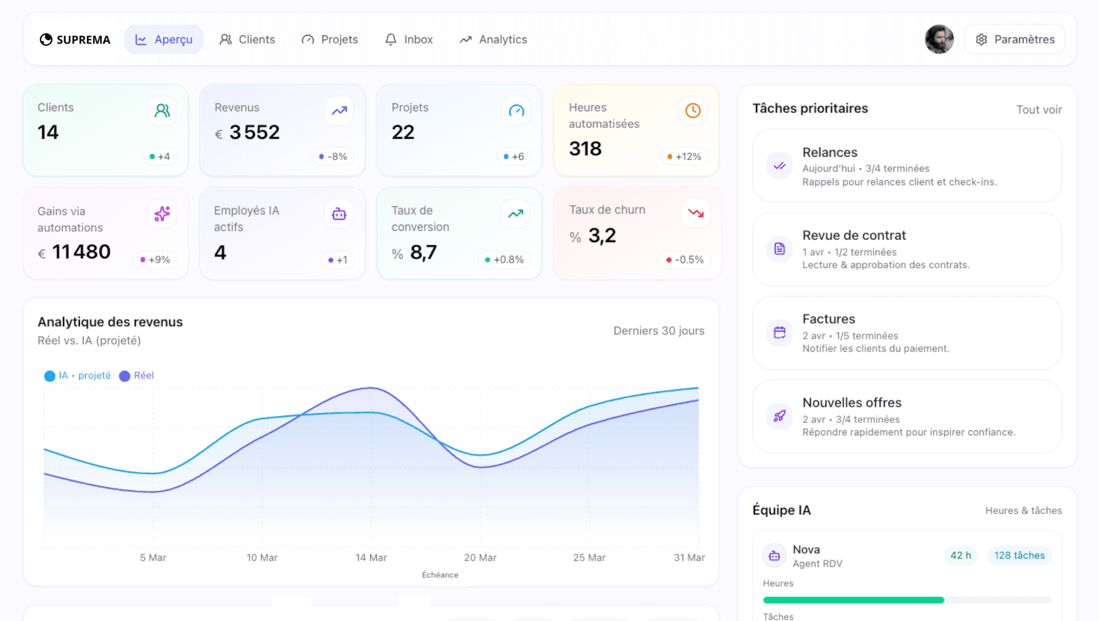Screen dimensions: 1099x621
Task: Click the +9% badge on Gains card
Action: click(155, 259)
